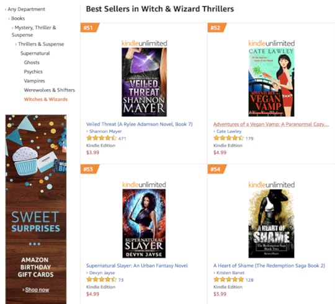Image resolution: width=335 pixels, height=304 pixels.
Task: Open the Vegan Vamp book cover
Action: [x=271, y=82]
